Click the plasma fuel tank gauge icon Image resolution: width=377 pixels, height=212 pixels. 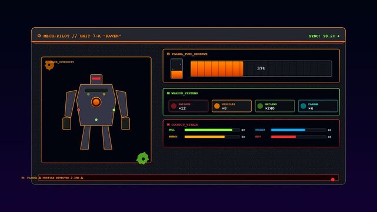click(x=176, y=68)
